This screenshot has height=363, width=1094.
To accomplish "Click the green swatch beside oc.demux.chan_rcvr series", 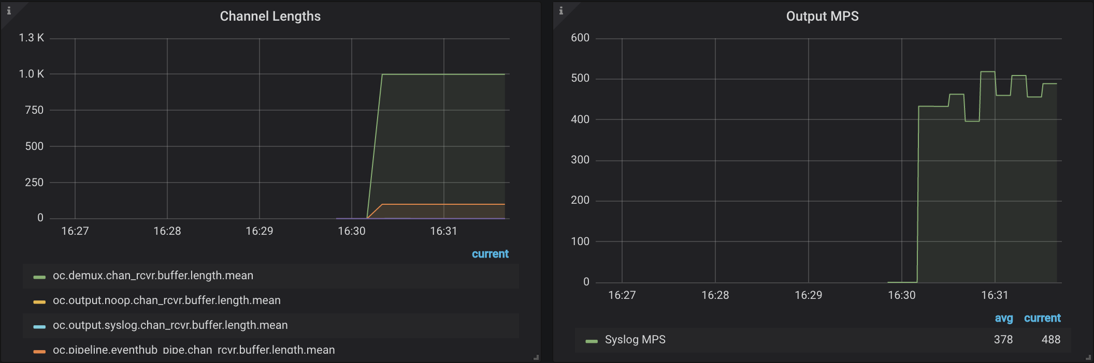I will [x=39, y=277].
